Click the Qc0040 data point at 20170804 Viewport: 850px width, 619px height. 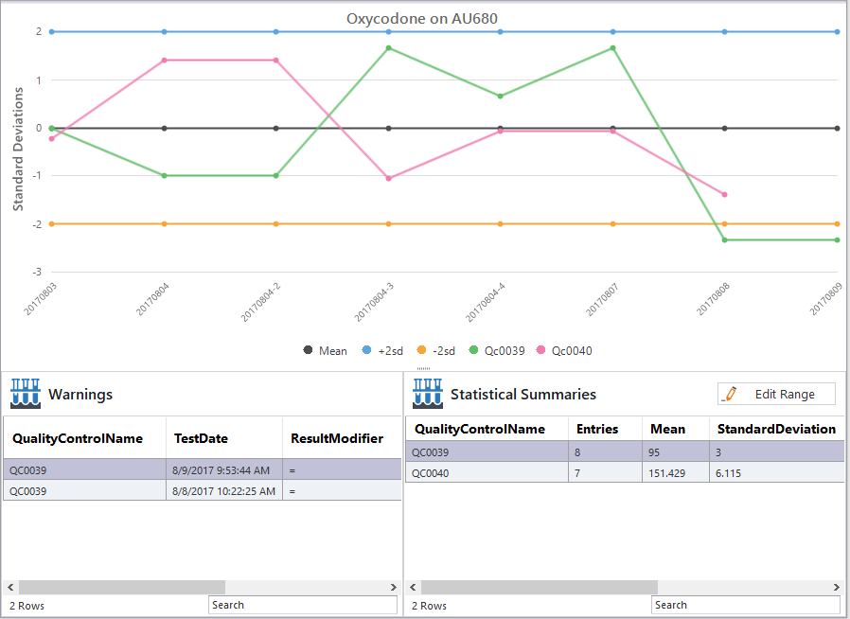pyautogui.click(x=165, y=61)
